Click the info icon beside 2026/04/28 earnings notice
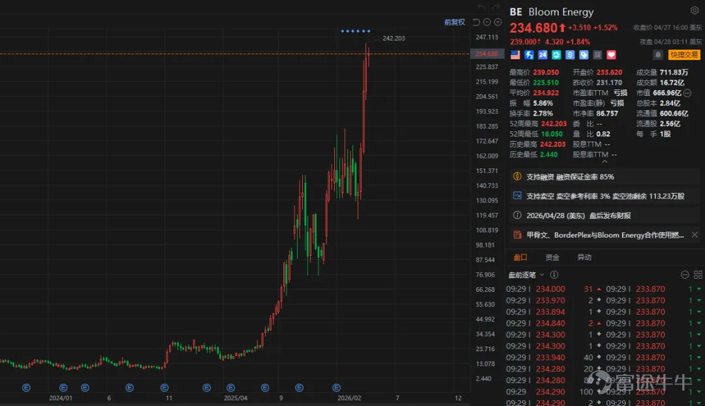705x406 pixels. tap(517, 215)
